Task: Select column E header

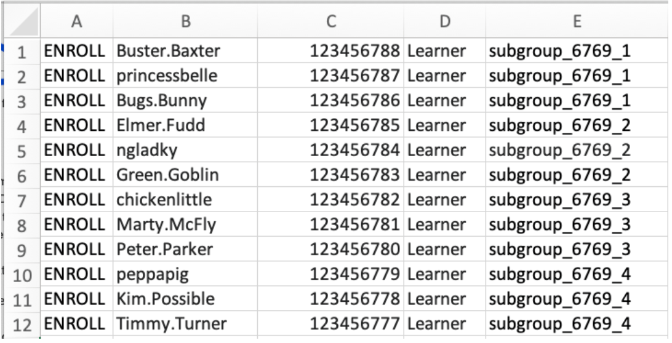Action: (577, 22)
